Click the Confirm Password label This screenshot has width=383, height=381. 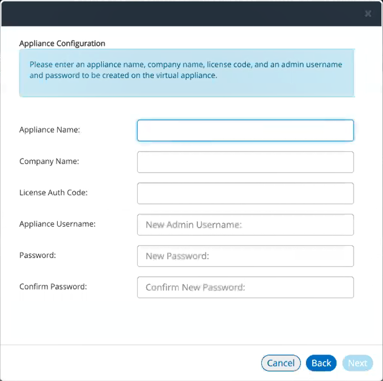53,286
